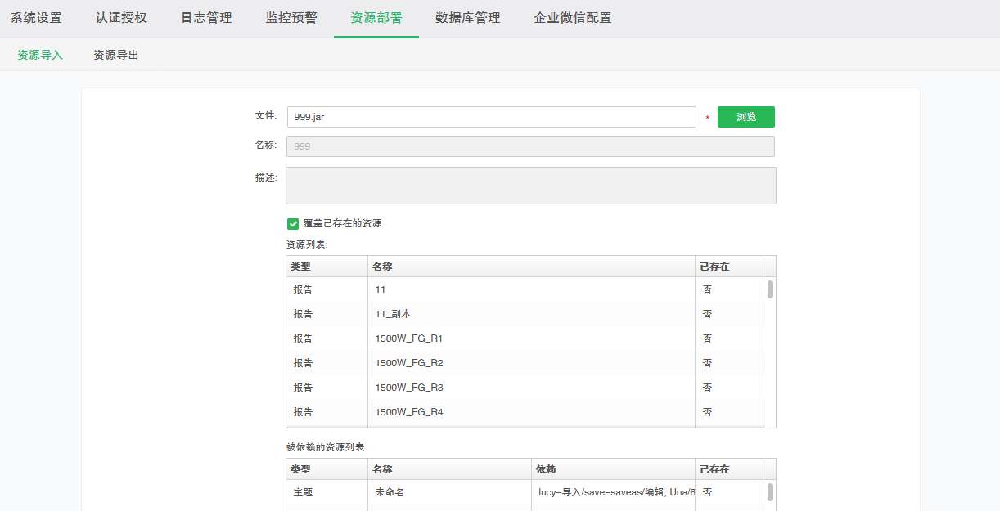Click the dependency list scrollbar thumb
Image resolution: width=1000 pixels, height=511 pixels.
769,491
